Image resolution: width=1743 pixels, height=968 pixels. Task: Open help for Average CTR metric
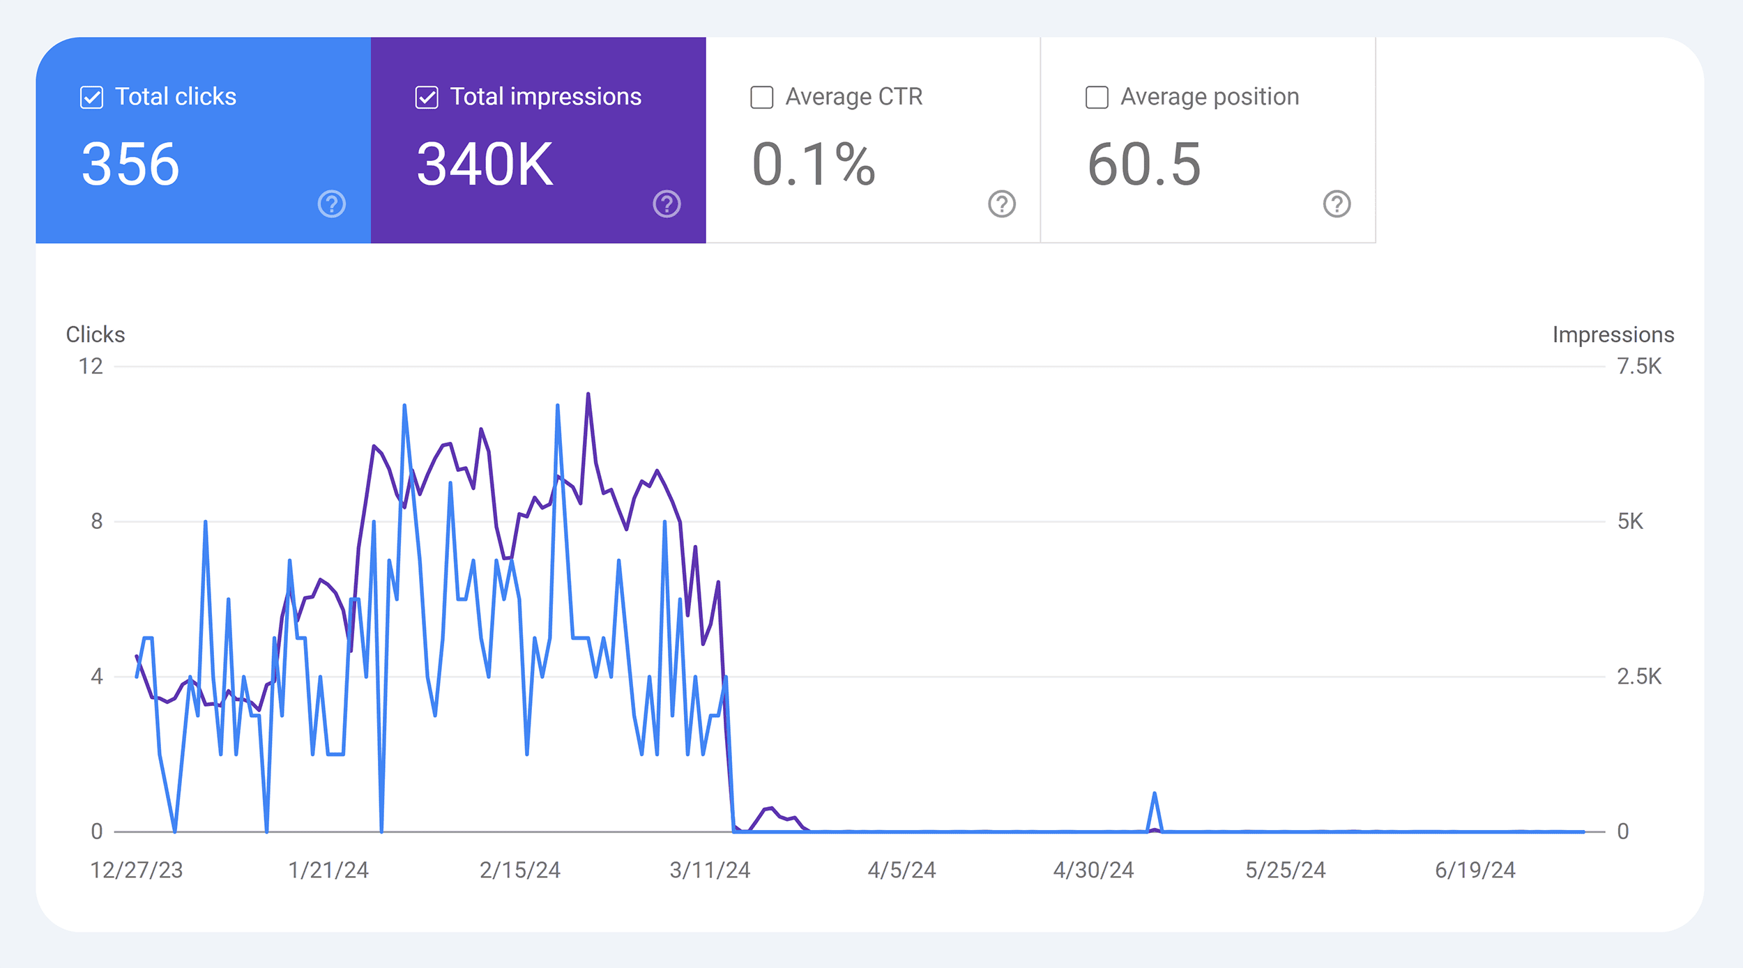[1001, 205]
